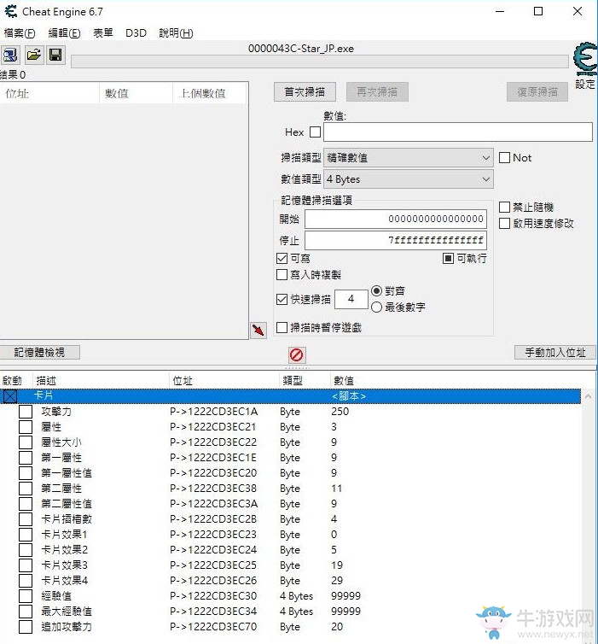Open the 檔案(F) menu

[20, 32]
